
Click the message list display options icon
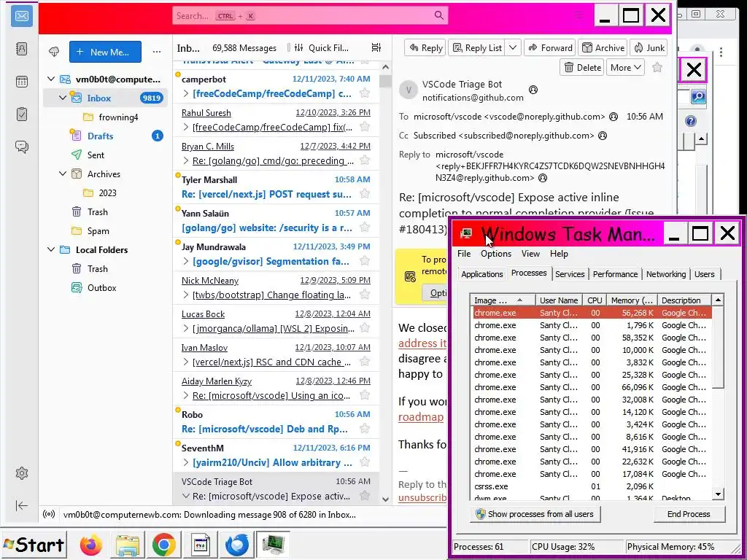coord(376,47)
